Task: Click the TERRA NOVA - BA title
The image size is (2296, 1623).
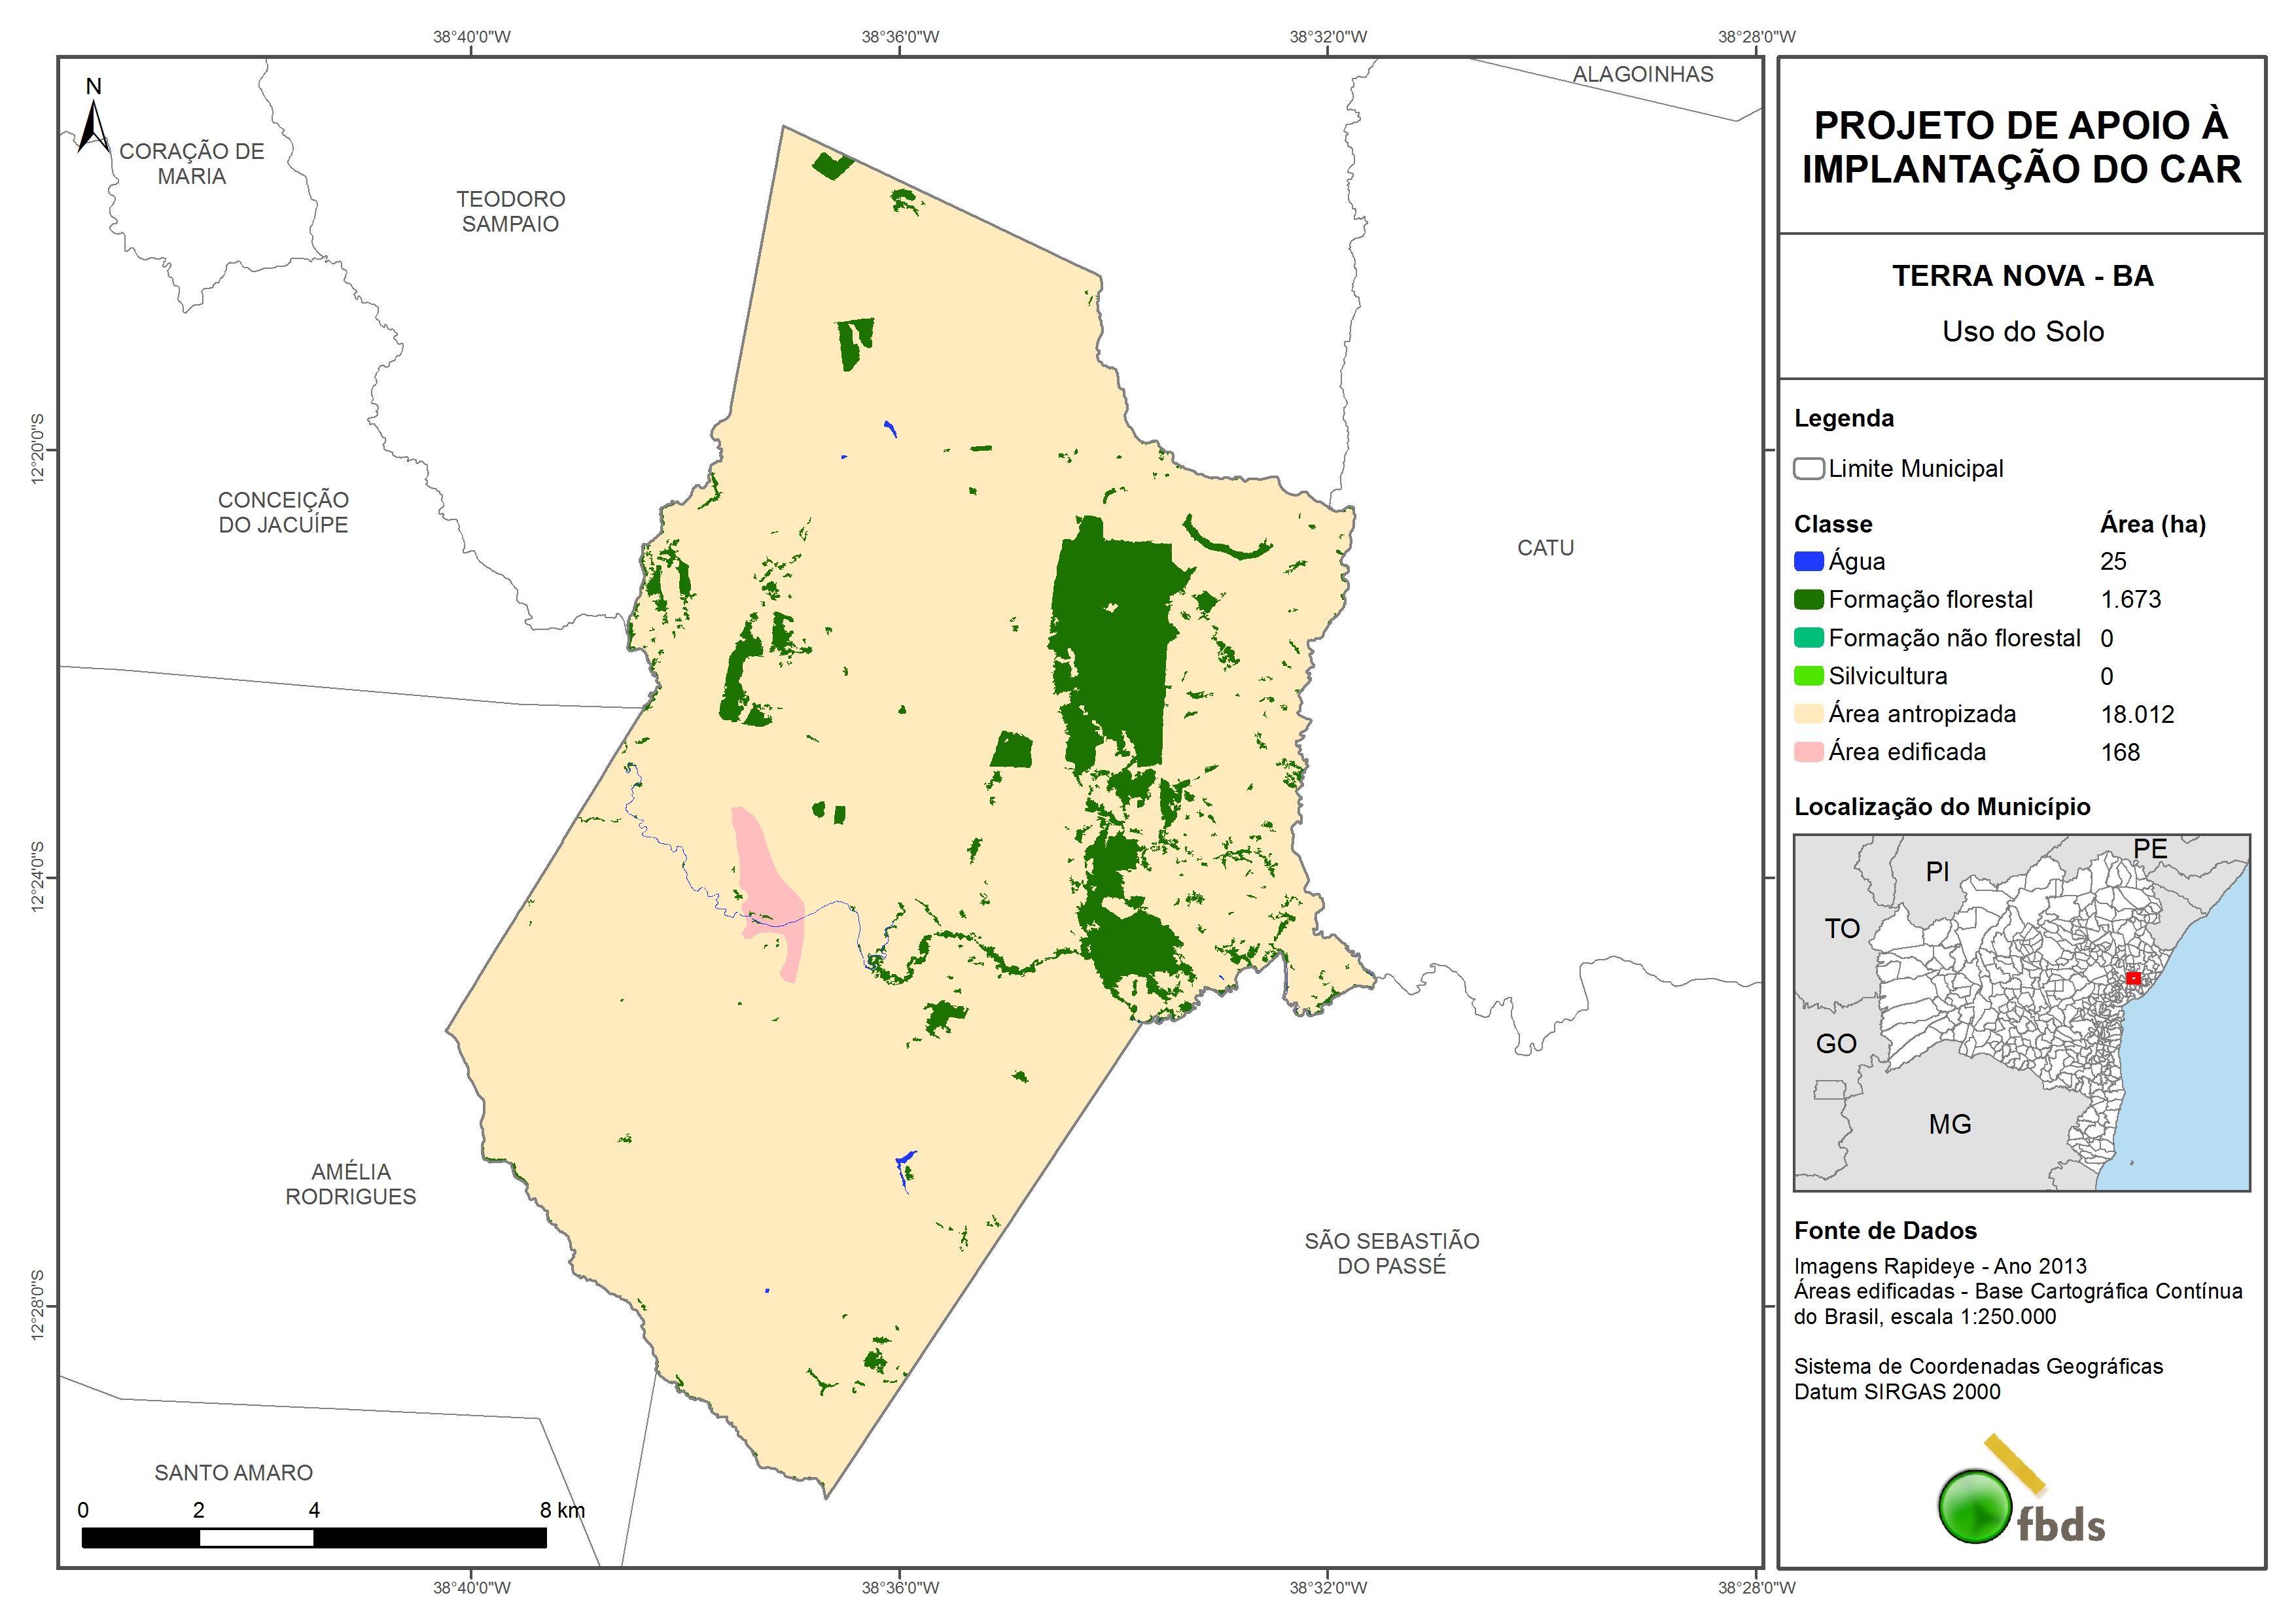Action: tap(2022, 276)
